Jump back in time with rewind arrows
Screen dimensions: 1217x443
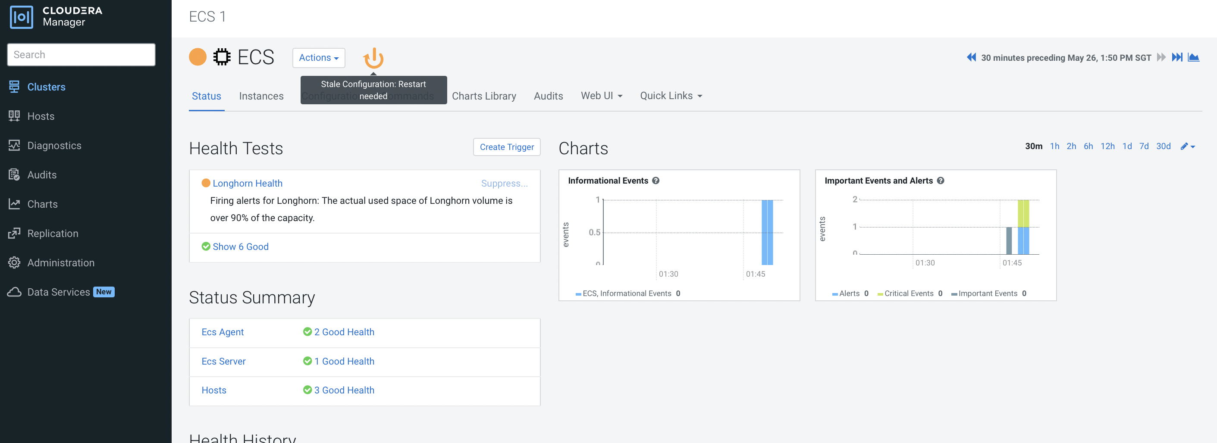(x=971, y=58)
